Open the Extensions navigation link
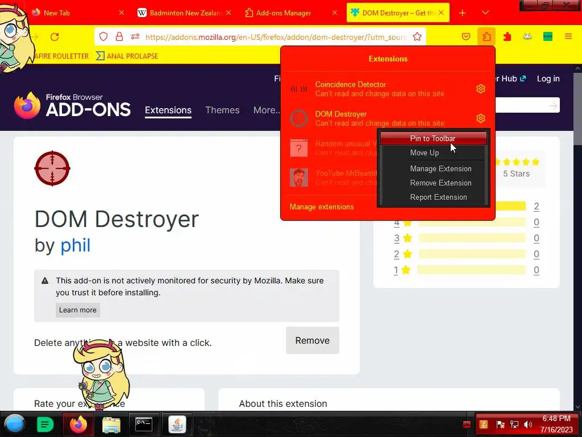This screenshot has height=437, width=582. pos(168,110)
